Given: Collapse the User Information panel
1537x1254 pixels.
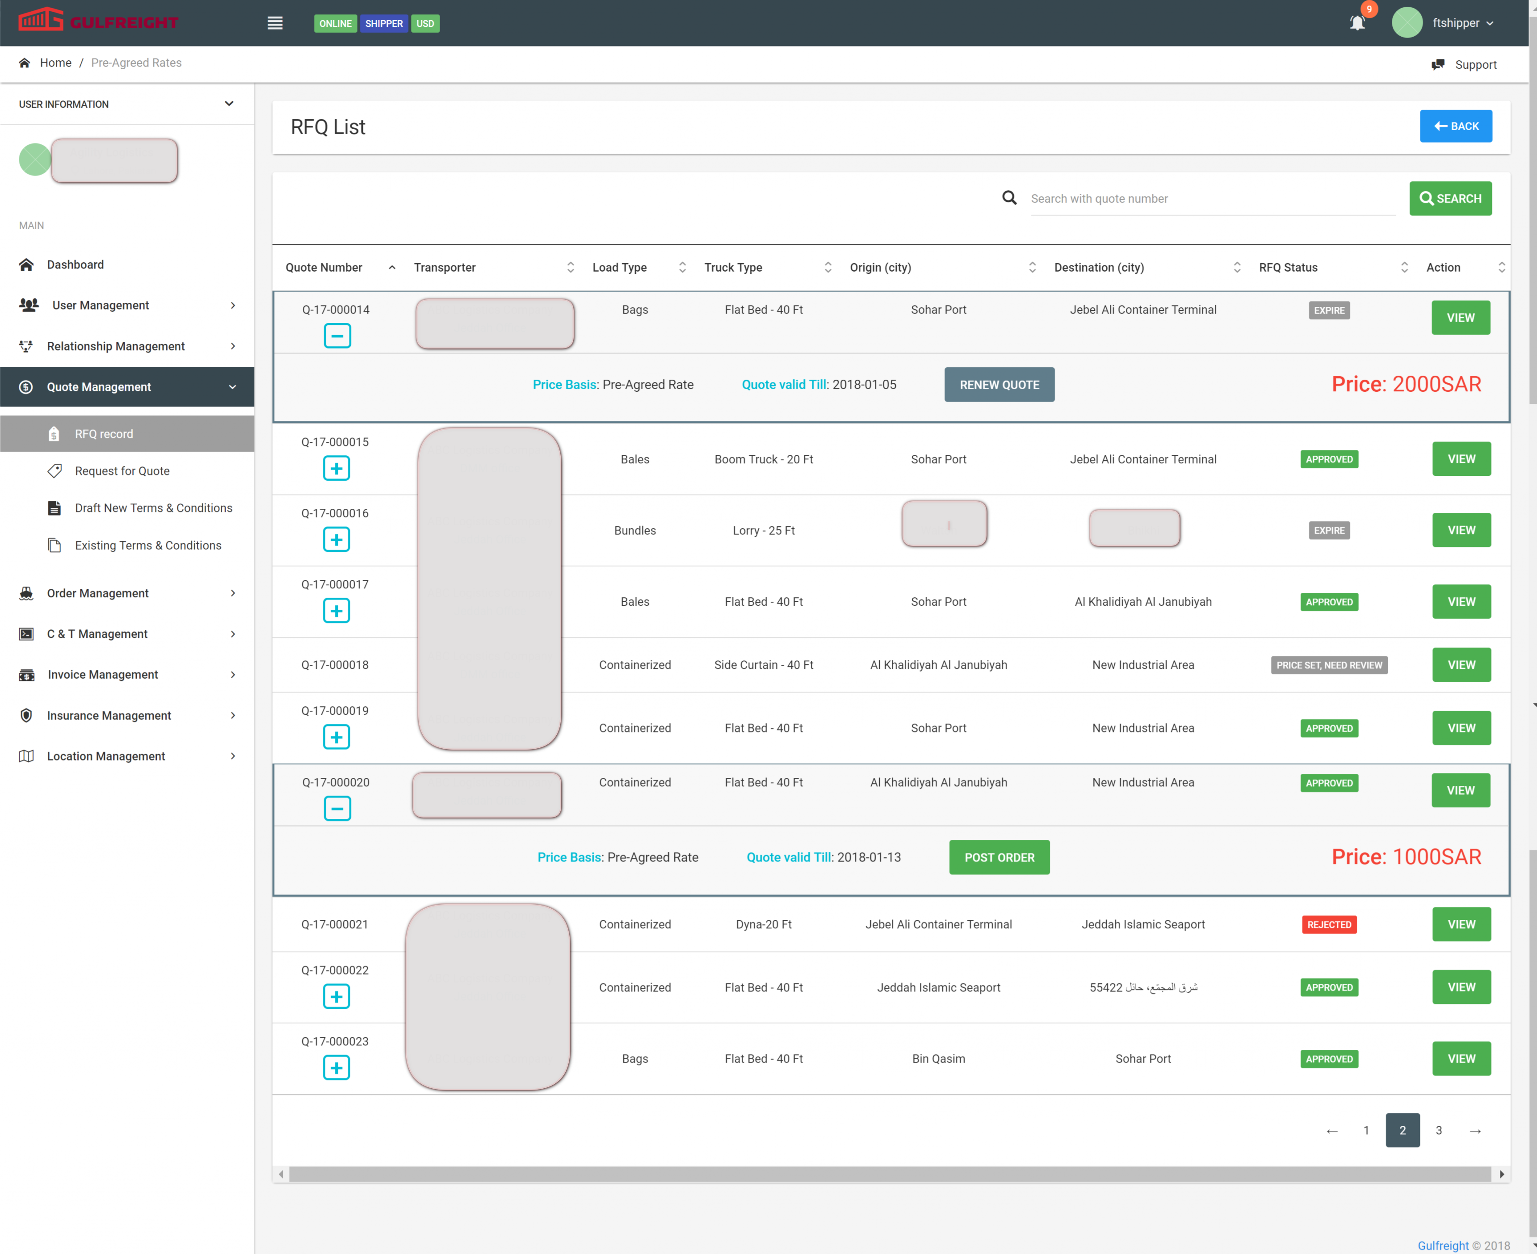Looking at the screenshot, I should coord(229,104).
